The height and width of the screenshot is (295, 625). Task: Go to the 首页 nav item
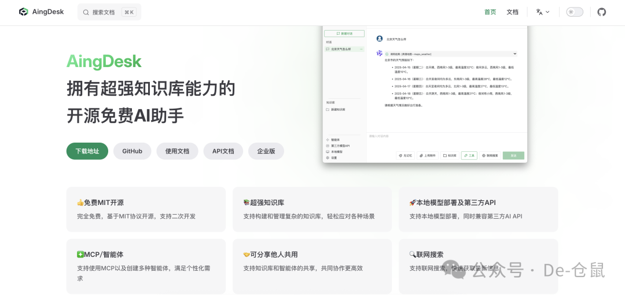(x=490, y=12)
